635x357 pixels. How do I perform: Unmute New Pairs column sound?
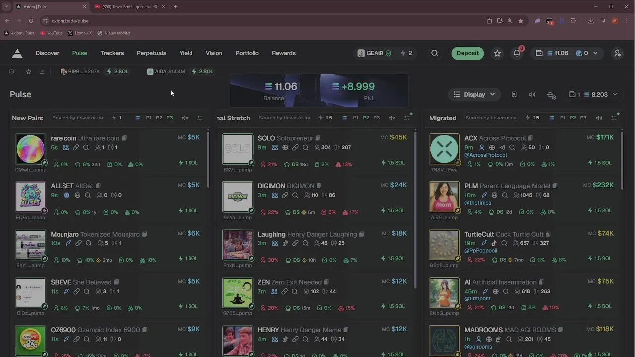pos(185,118)
